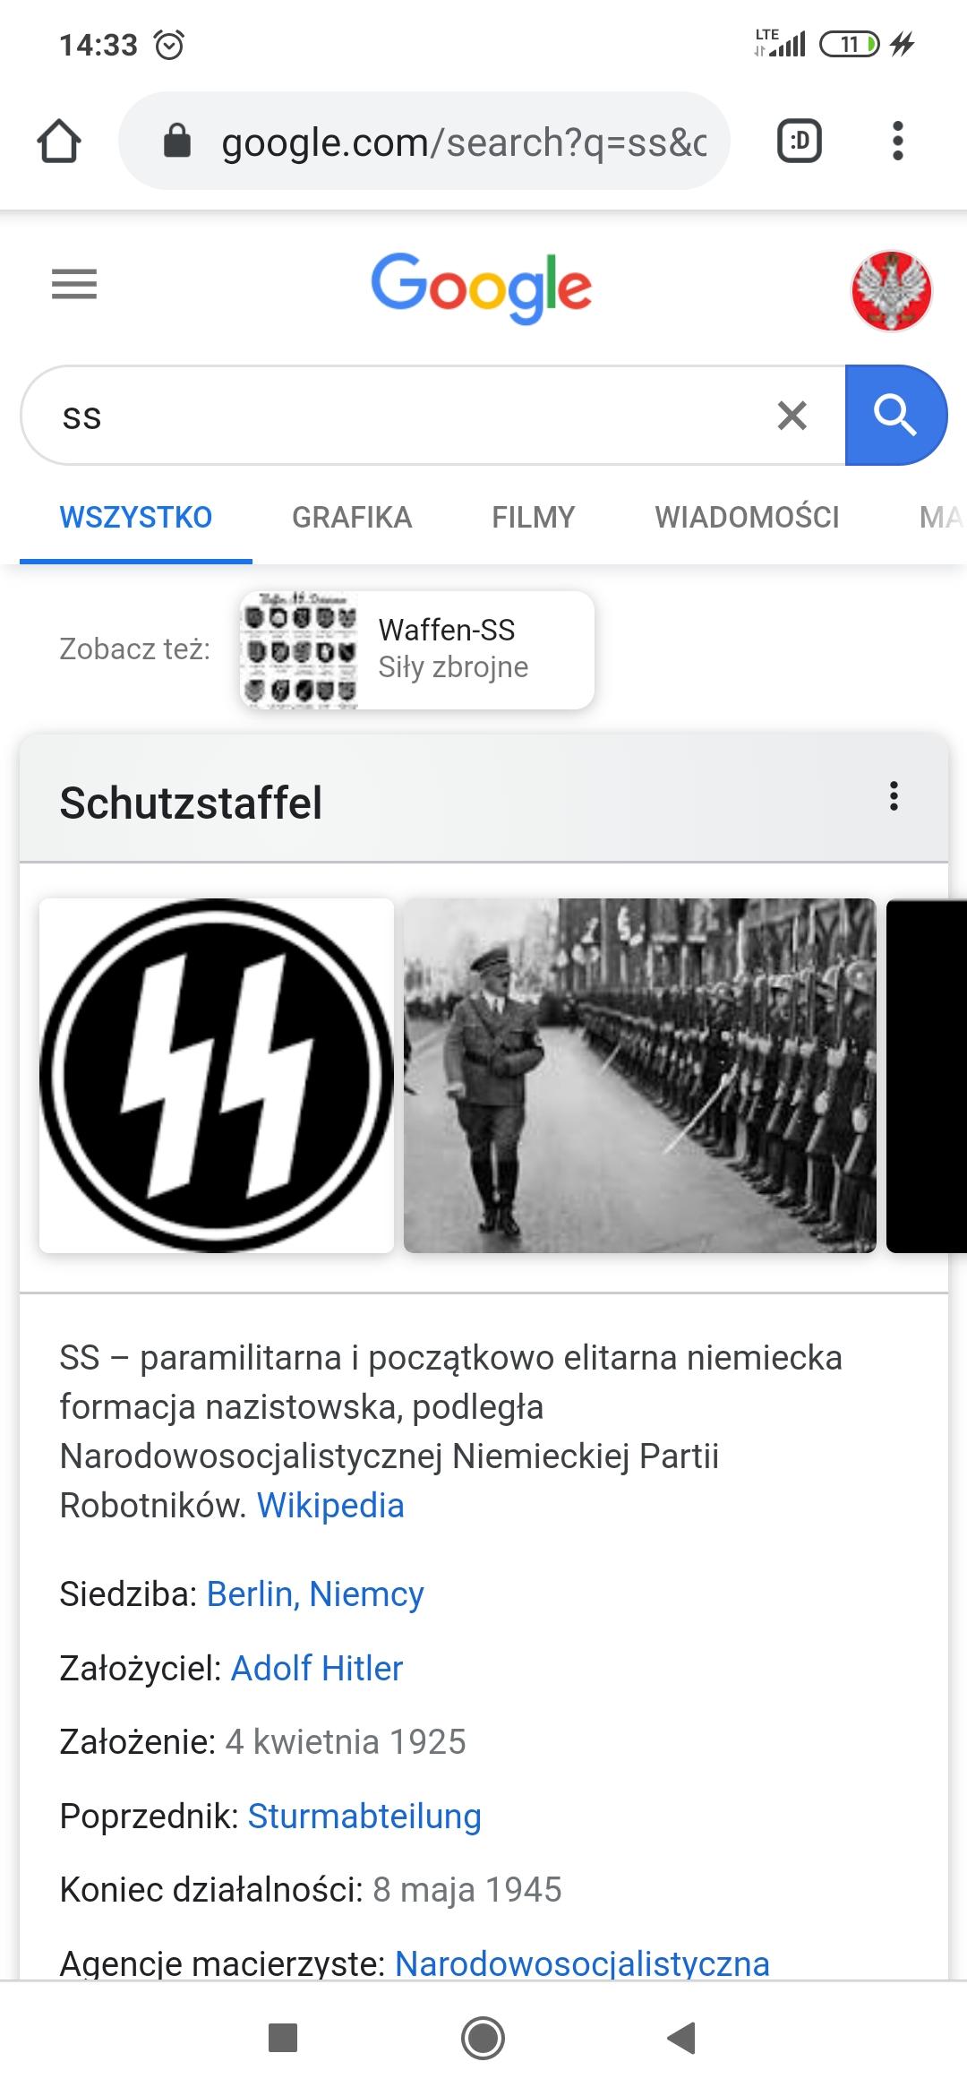967x2096 pixels.
Task: Open the account profile avatar
Action: [891, 290]
